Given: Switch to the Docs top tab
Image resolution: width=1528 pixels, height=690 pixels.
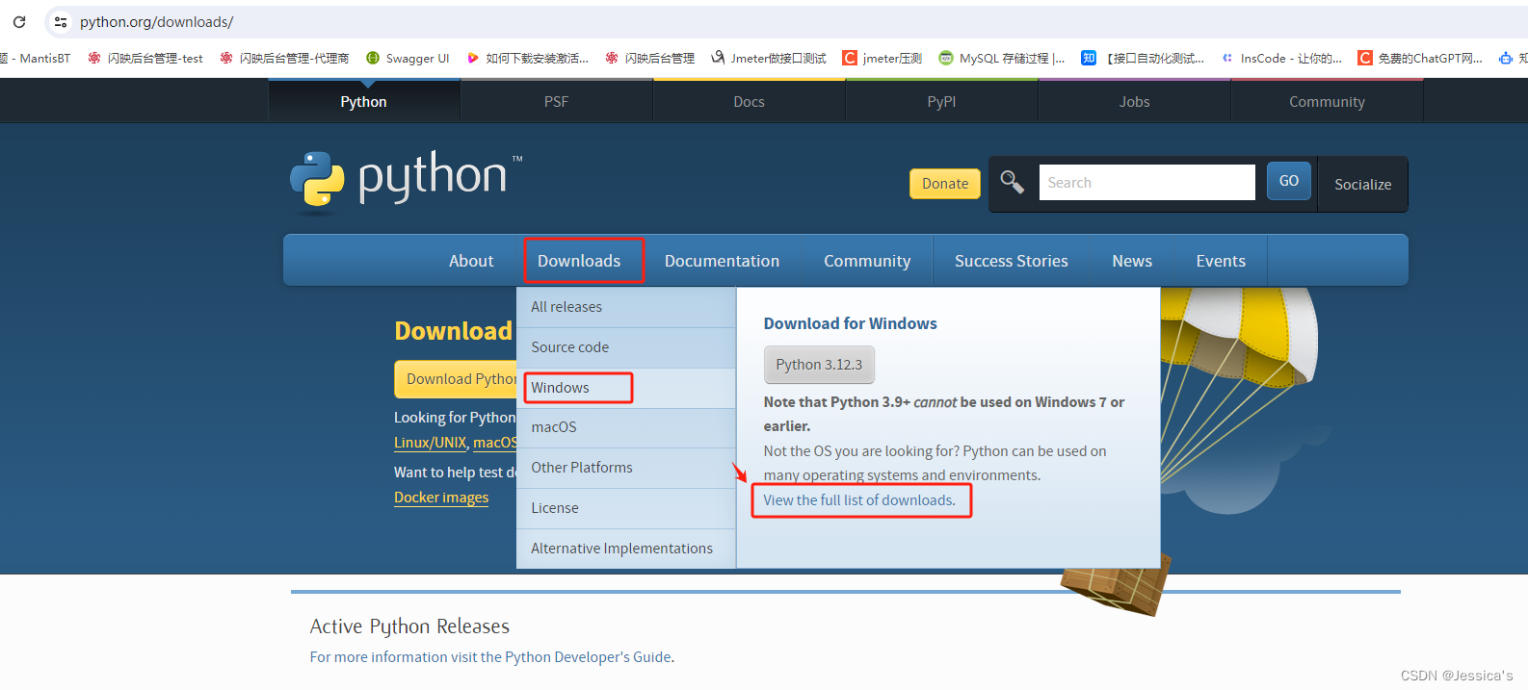Looking at the screenshot, I should pos(749,101).
